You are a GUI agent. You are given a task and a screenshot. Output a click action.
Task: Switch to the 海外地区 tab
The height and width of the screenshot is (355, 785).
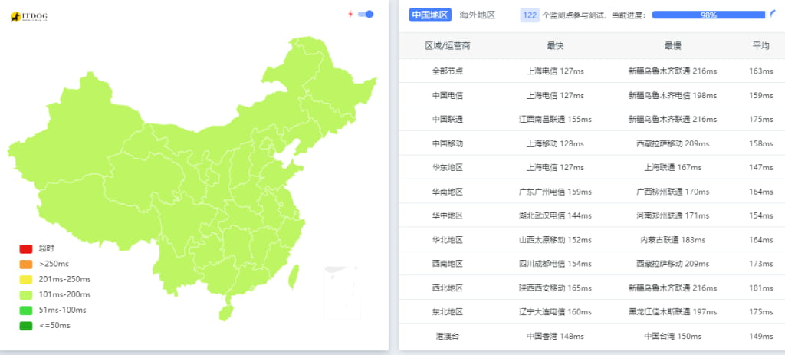click(477, 15)
